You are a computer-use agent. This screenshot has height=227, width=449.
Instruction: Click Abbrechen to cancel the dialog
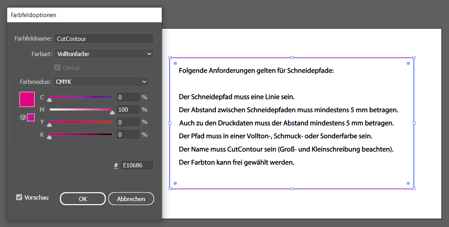click(x=131, y=199)
